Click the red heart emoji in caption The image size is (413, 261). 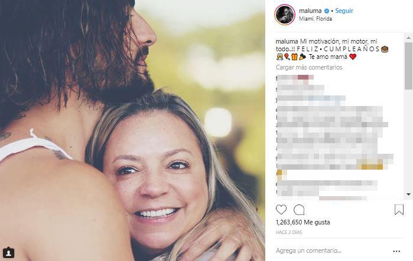(x=353, y=57)
